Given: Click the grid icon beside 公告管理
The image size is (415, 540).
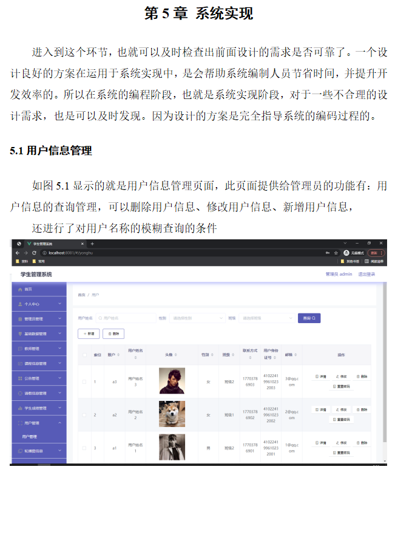Looking at the screenshot, I should point(20,378).
